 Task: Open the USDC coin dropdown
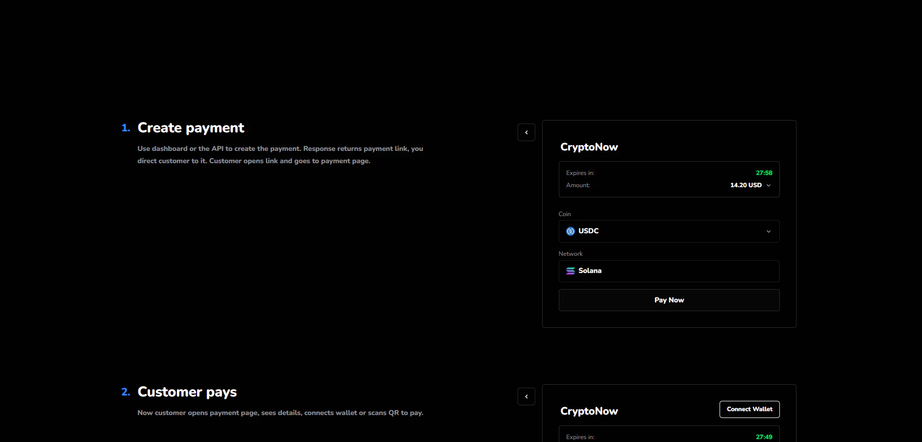pos(669,231)
